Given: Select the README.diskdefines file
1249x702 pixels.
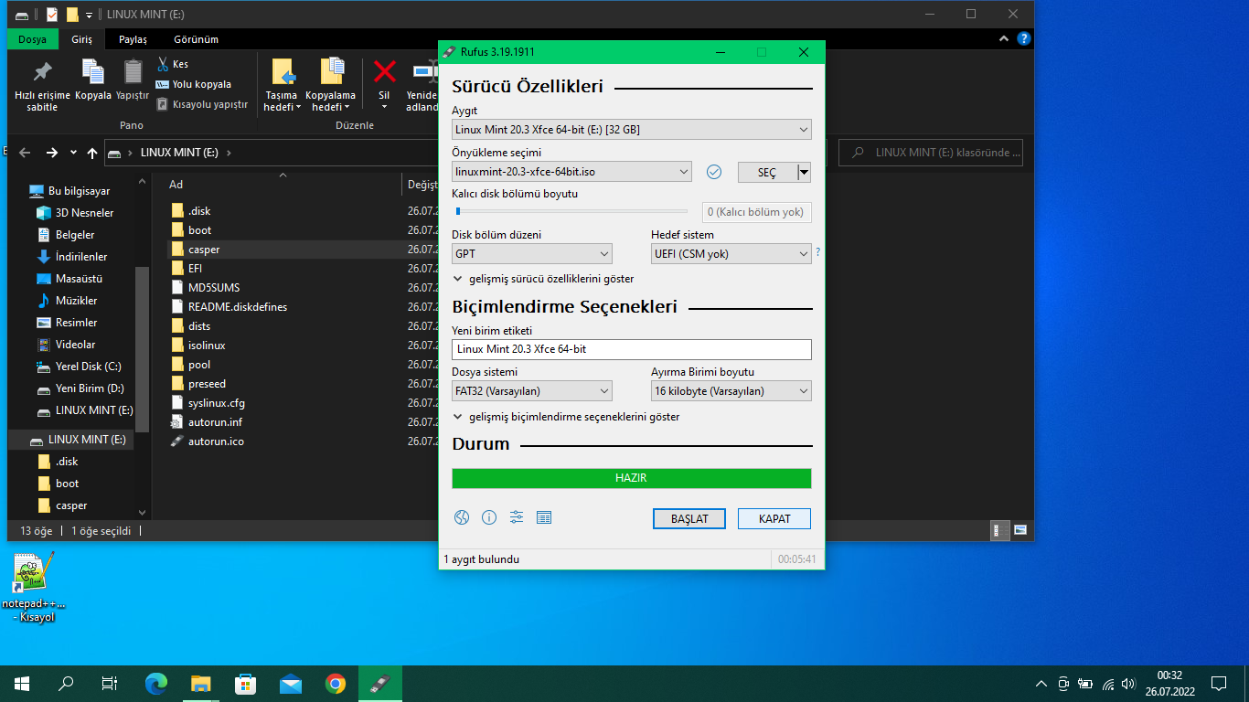Looking at the screenshot, I should (x=238, y=307).
